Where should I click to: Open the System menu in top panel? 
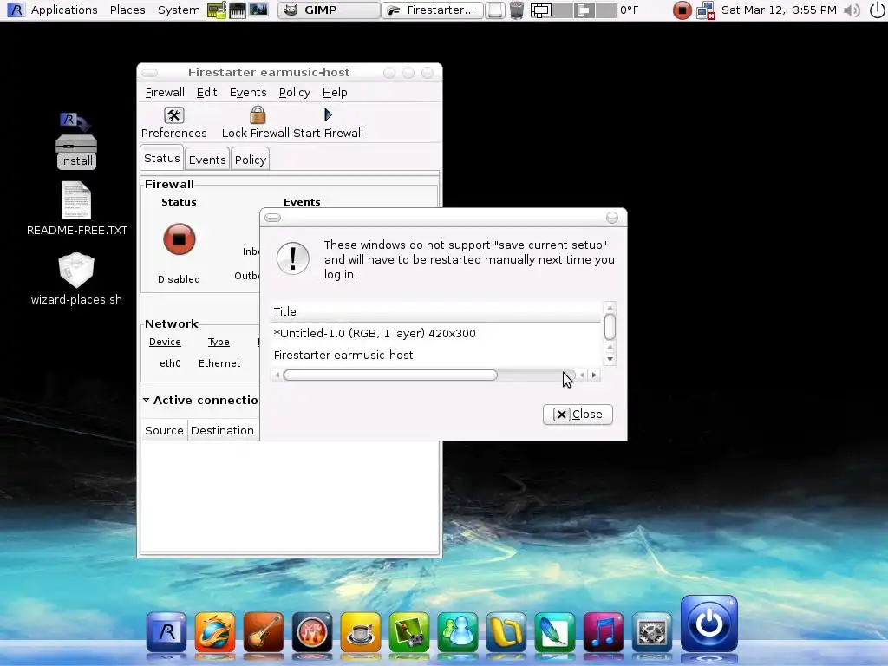pyautogui.click(x=179, y=10)
